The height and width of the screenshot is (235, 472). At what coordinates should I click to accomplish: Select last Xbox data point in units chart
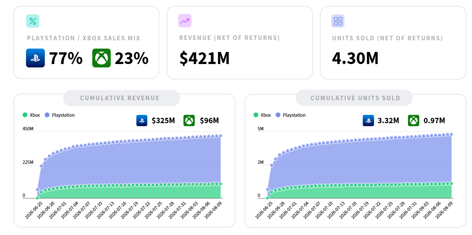click(451, 183)
